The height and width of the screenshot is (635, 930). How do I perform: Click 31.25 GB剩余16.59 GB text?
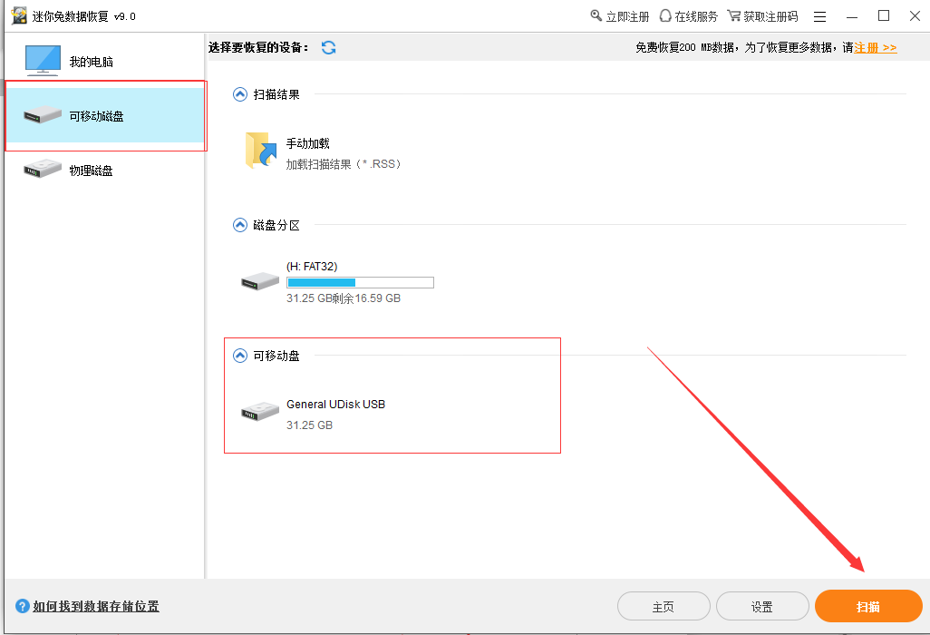click(344, 298)
